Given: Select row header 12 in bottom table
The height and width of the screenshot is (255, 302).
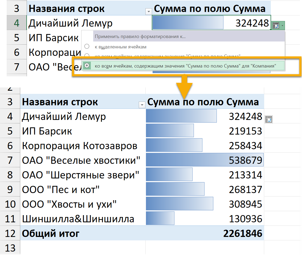Looking at the screenshot, I should point(10,233).
